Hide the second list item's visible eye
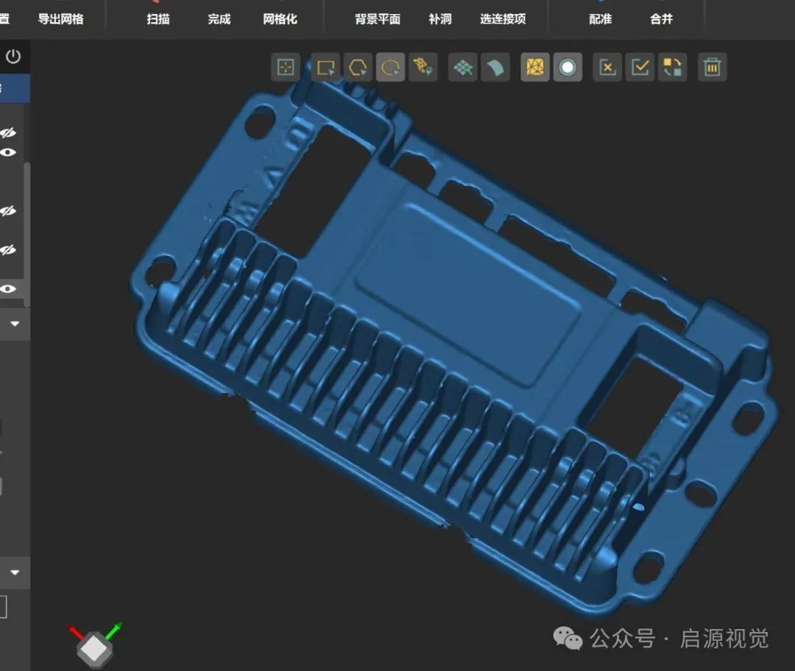The image size is (795, 671). tap(8, 152)
